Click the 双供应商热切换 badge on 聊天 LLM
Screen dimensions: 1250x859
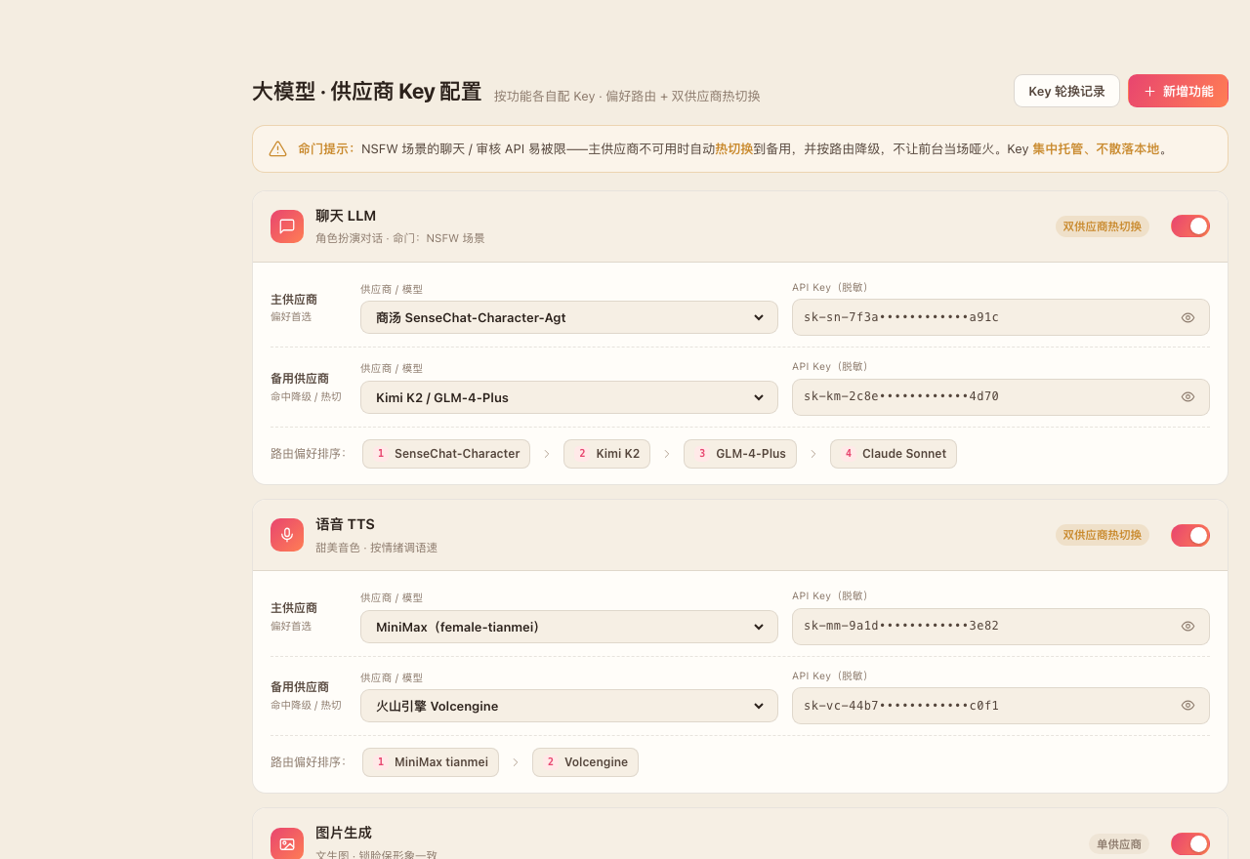pos(1103,226)
